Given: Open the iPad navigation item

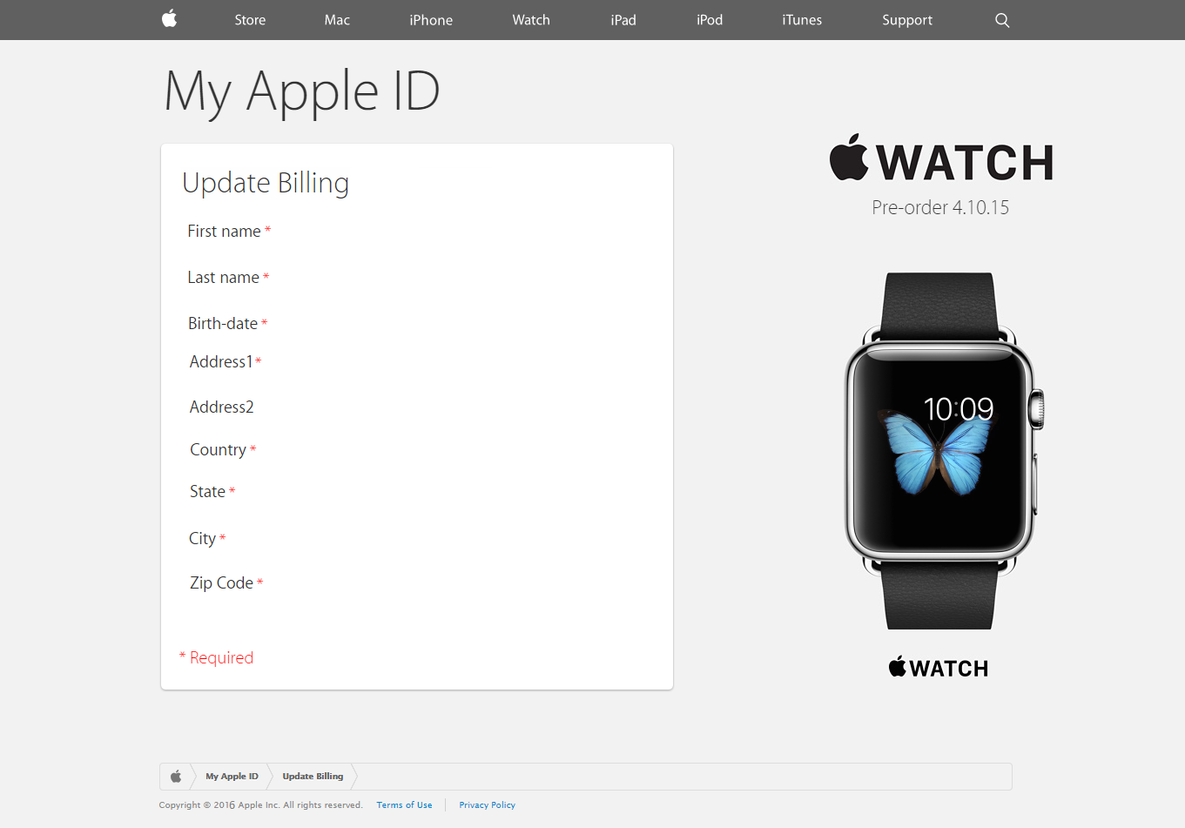Looking at the screenshot, I should [623, 20].
